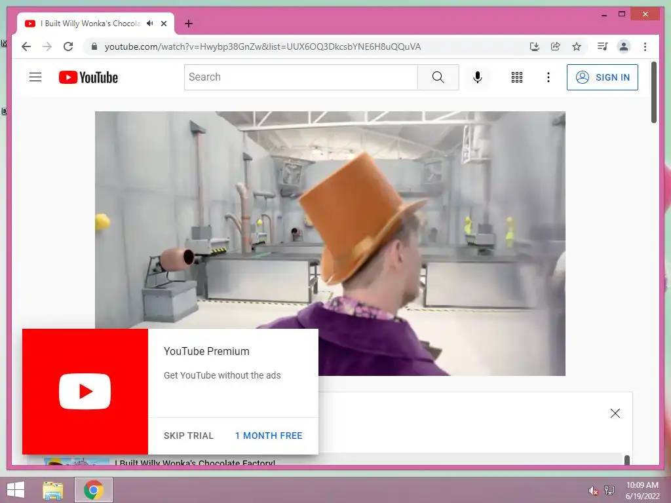
Task: Go to YouTube home via logo
Action: 88,77
